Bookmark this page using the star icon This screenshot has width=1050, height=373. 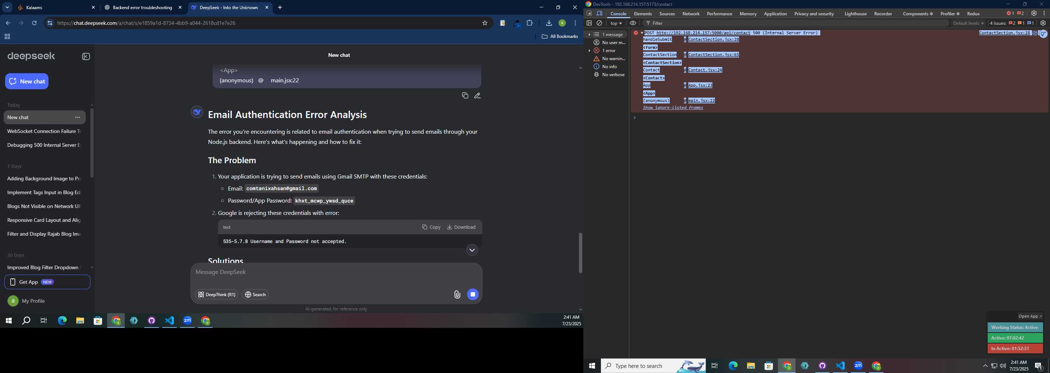(485, 23)
